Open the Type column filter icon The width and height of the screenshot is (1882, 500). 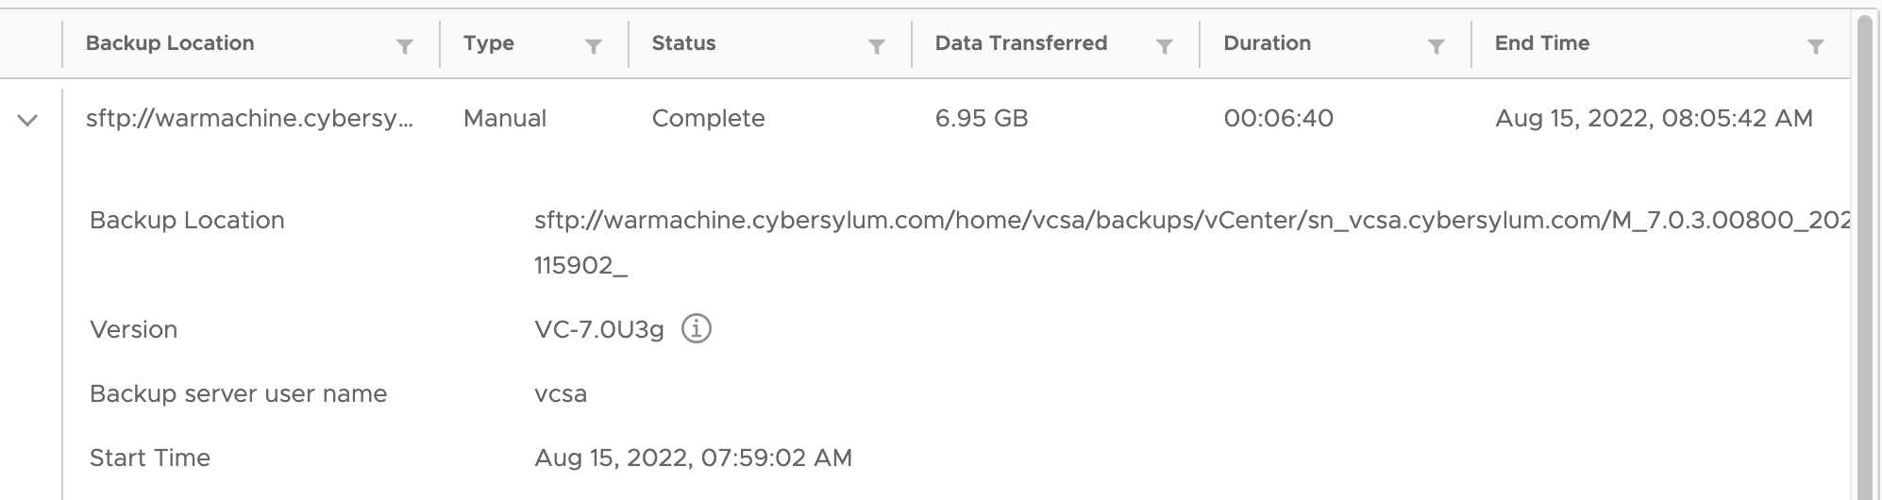[594, 46]
